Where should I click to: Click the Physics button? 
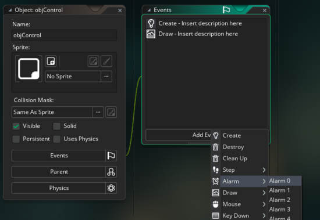pyautogui.click(x=59, y=188)
